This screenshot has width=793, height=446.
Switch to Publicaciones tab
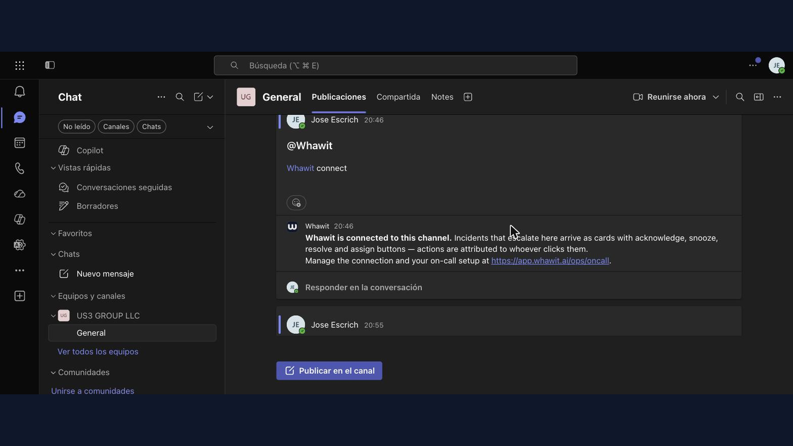(339, 97)
